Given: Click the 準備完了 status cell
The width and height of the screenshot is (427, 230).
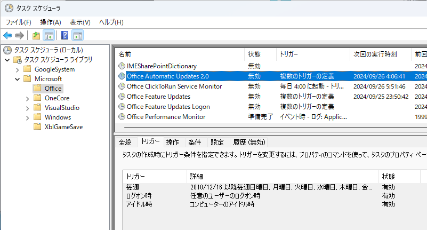Looking at the screenshot, I should tap(260, 117).
